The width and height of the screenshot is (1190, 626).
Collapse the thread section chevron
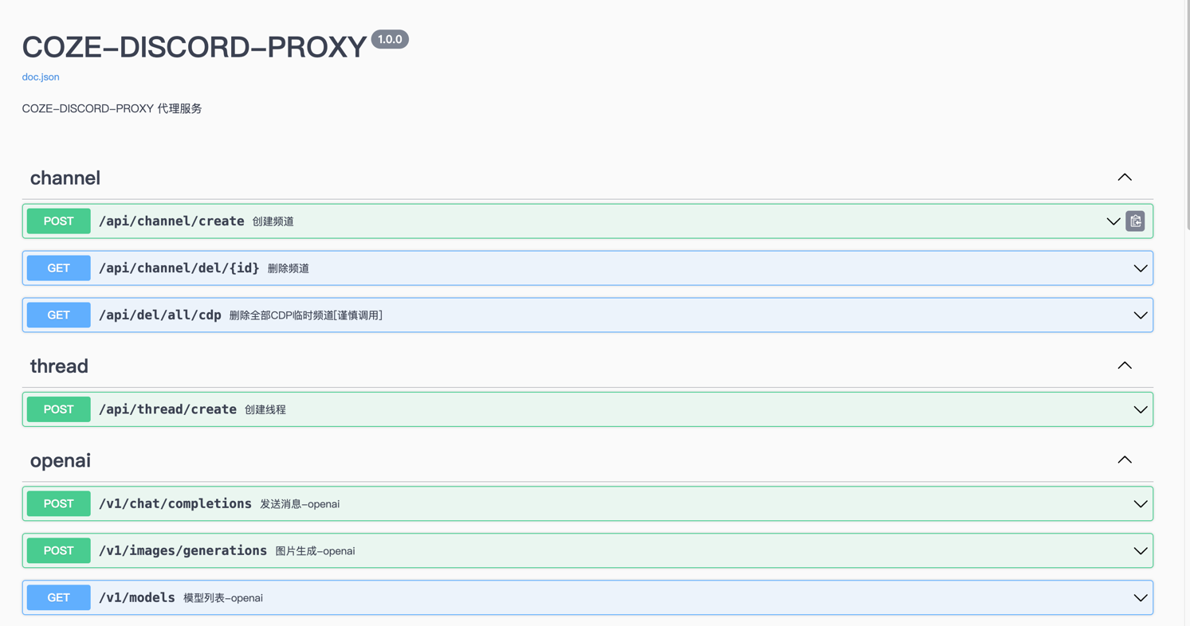coord(1125,366)
